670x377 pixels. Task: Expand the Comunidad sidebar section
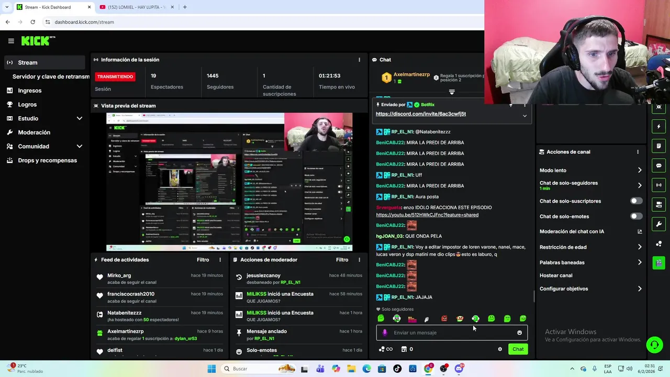[x=80, y=147]
